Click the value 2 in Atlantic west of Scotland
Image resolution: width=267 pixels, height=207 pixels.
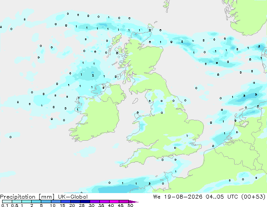pyautogui.click(x=93, y=75)
